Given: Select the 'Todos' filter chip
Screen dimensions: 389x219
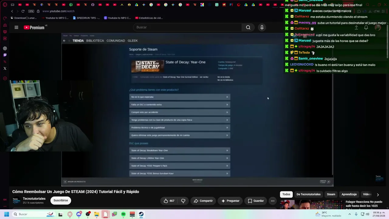Looking at the screenshot, I should [x=286, y=194].
